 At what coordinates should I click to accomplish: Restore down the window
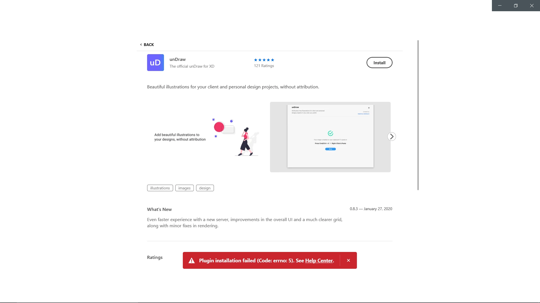(516, 6)
